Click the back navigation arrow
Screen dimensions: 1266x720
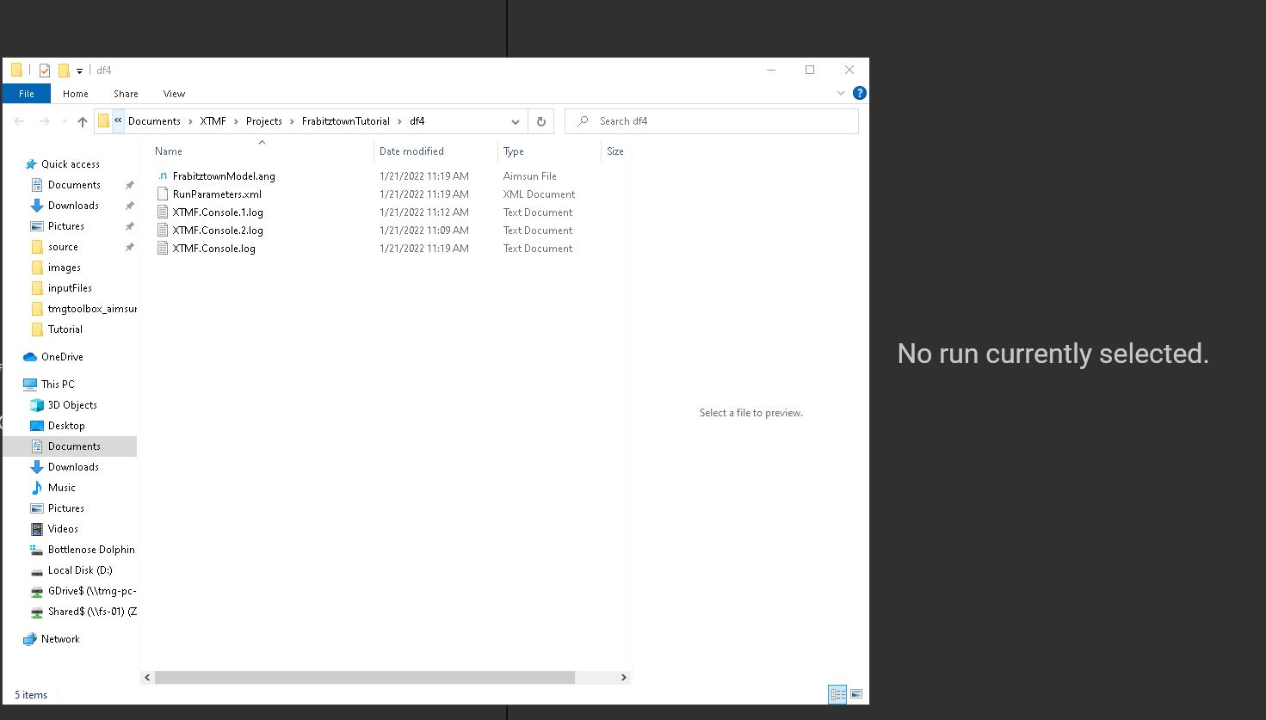tap(19, 121)
